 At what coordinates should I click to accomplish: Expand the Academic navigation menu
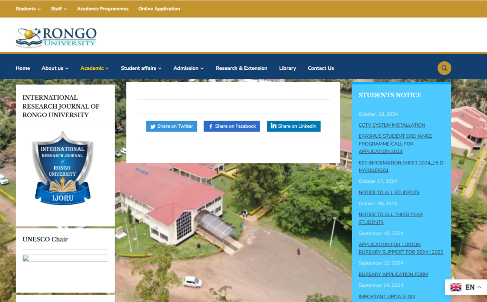tap(94, 68)
